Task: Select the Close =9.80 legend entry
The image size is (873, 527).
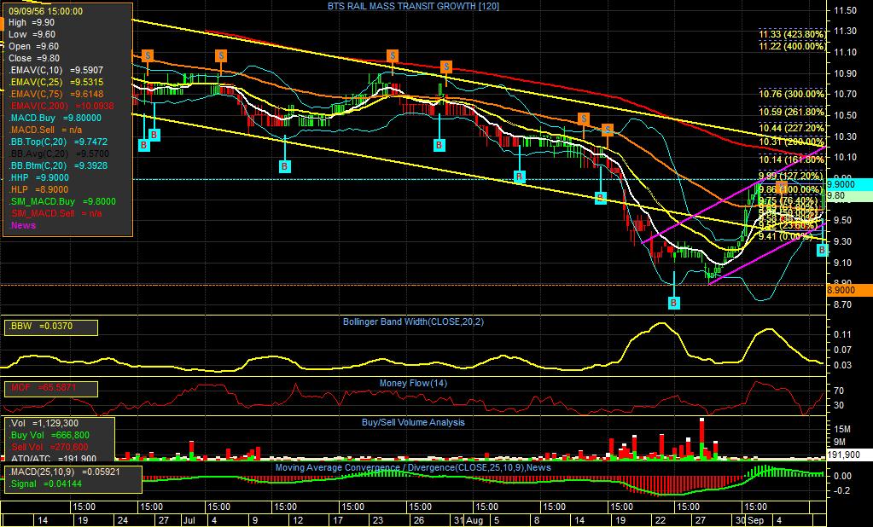Action: pos(34,58)
